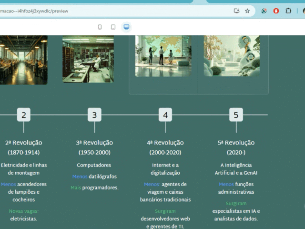Open the factory assembly line image
The height and width of the screenshot is (229, 305).
(23, 60)
